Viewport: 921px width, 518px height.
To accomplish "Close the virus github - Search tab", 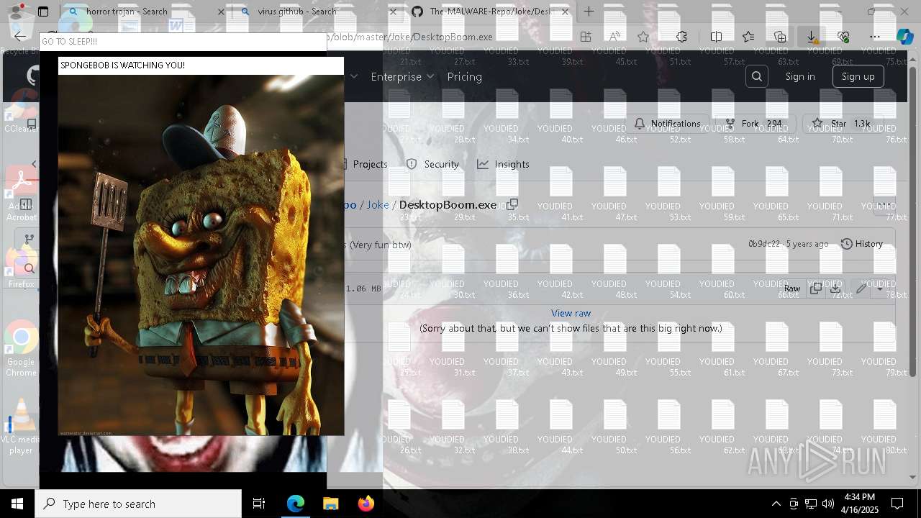I will pos(393,12).
